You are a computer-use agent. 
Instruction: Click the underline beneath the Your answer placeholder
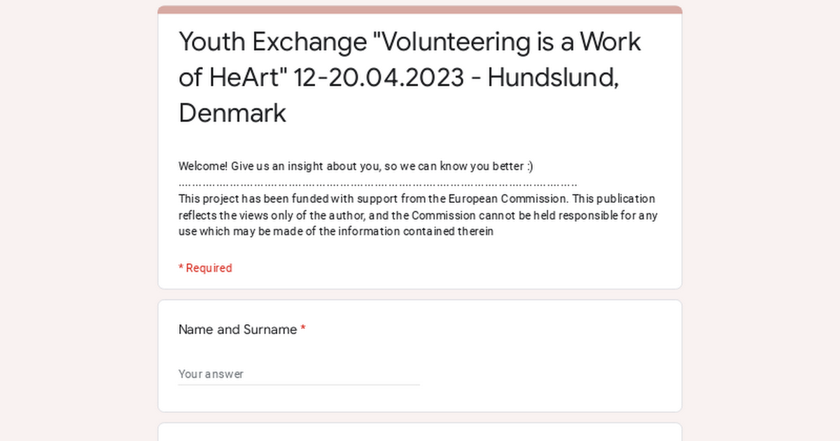point(299,384)
